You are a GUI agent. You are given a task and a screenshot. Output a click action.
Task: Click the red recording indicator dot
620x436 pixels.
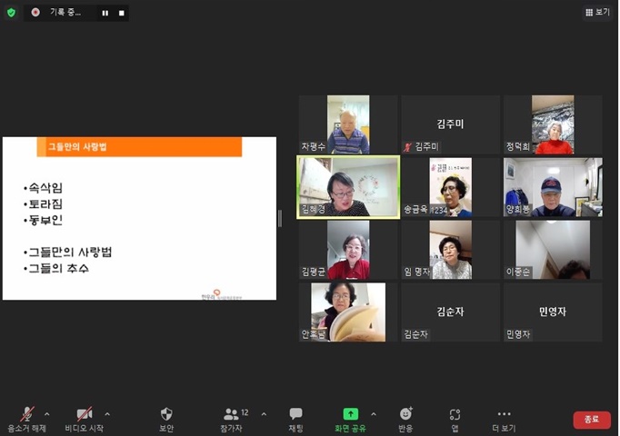35,12
